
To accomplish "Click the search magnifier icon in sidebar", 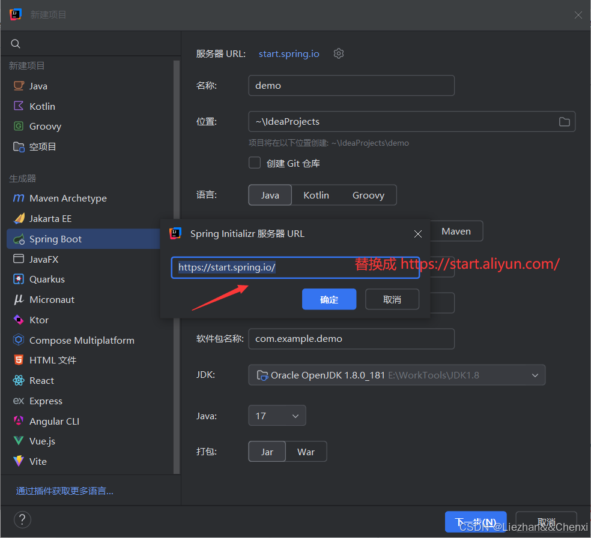I will point(16,44).
